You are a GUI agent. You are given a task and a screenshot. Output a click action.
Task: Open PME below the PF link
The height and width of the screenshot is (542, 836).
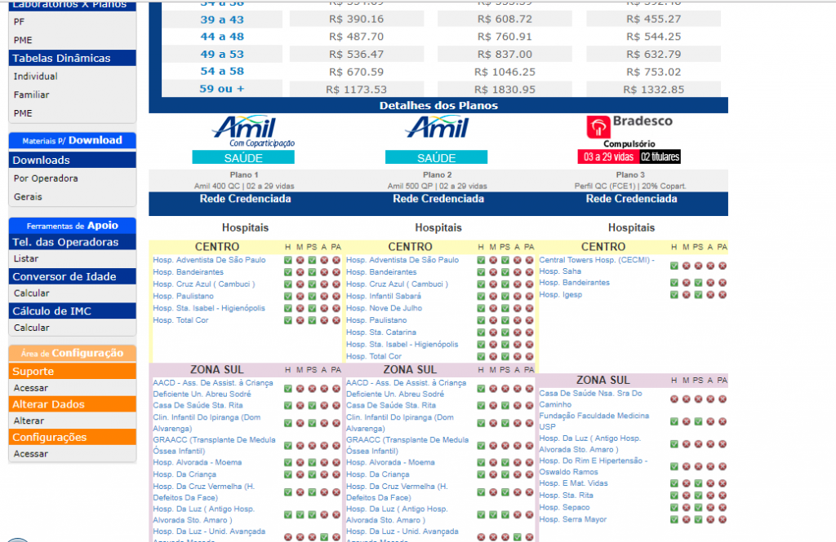tap(23, 40)
